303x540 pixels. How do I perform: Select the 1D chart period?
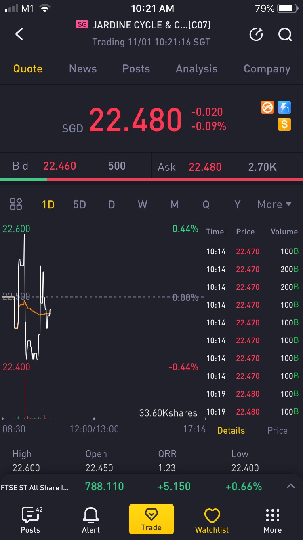(48, 204)
